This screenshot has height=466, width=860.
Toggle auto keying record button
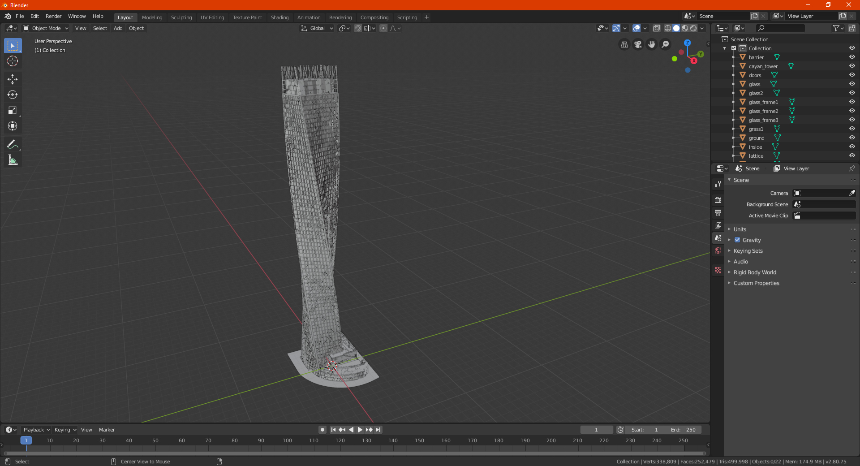point(322,430)
